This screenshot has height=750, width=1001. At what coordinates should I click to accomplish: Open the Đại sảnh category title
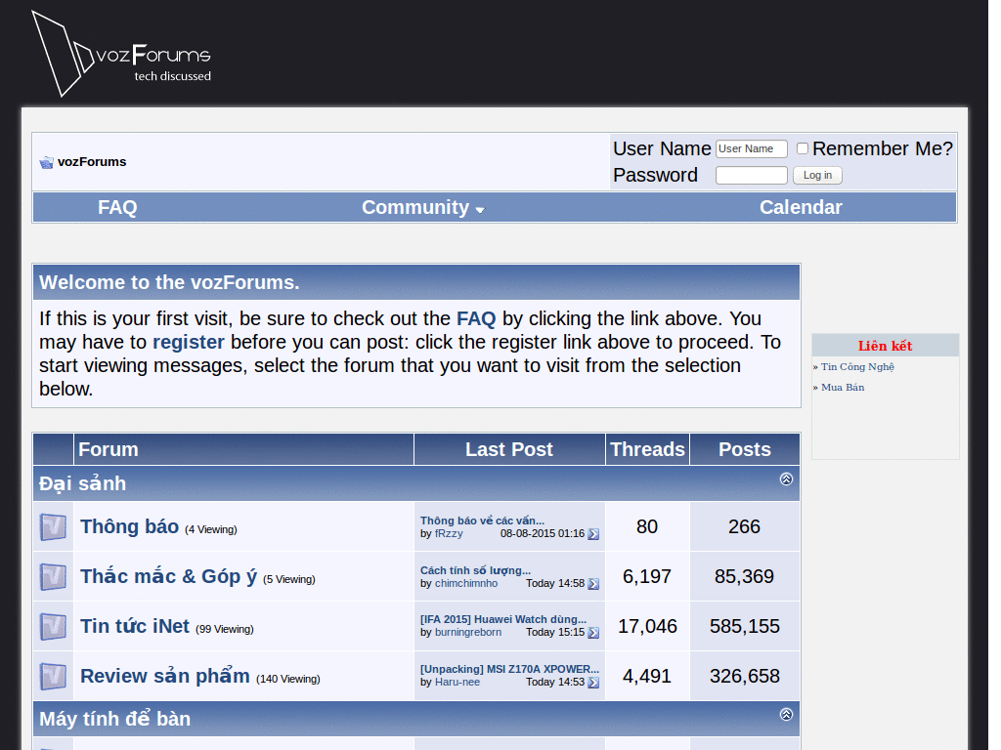pos(82,483)
